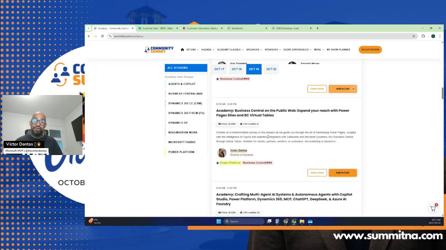The height and width of the screenshot is (250, 446).
Task: Filter by Dynamics GP group
Action: click(178, 123)
